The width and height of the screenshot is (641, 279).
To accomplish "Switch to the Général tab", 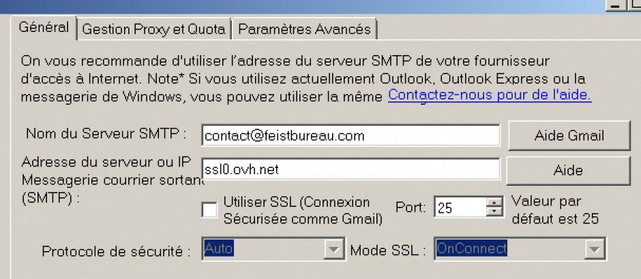I will (44, 28).
